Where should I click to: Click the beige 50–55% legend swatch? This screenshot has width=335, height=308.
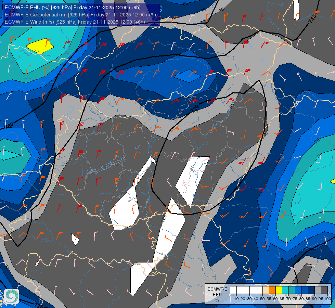[x=266, y=290]
